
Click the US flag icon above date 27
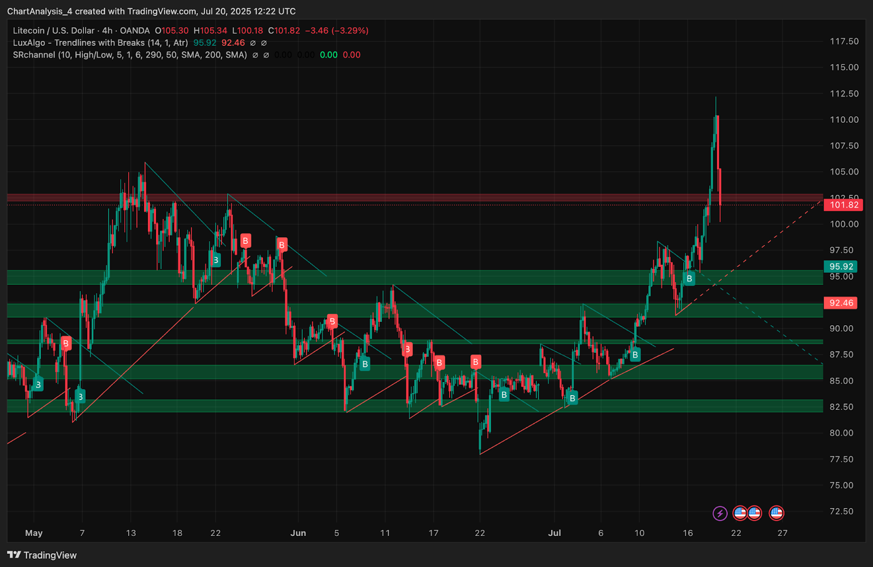click(x=776, y=513)
